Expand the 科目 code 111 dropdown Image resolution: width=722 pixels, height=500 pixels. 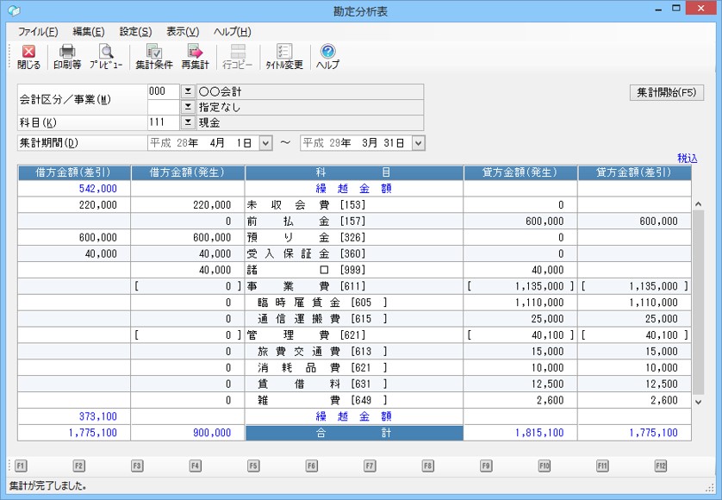[x=188, y=122]
